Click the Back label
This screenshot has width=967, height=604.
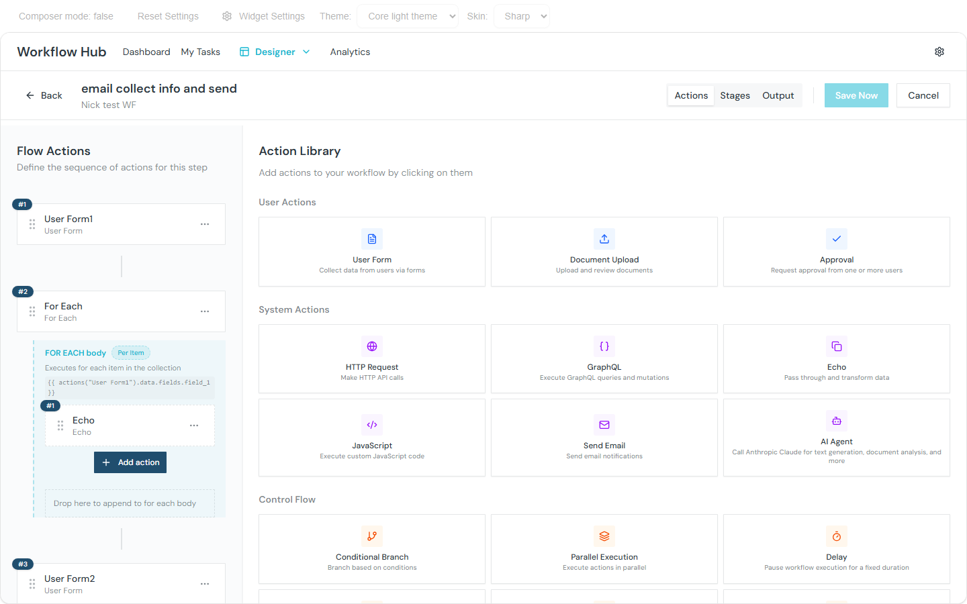52,95
